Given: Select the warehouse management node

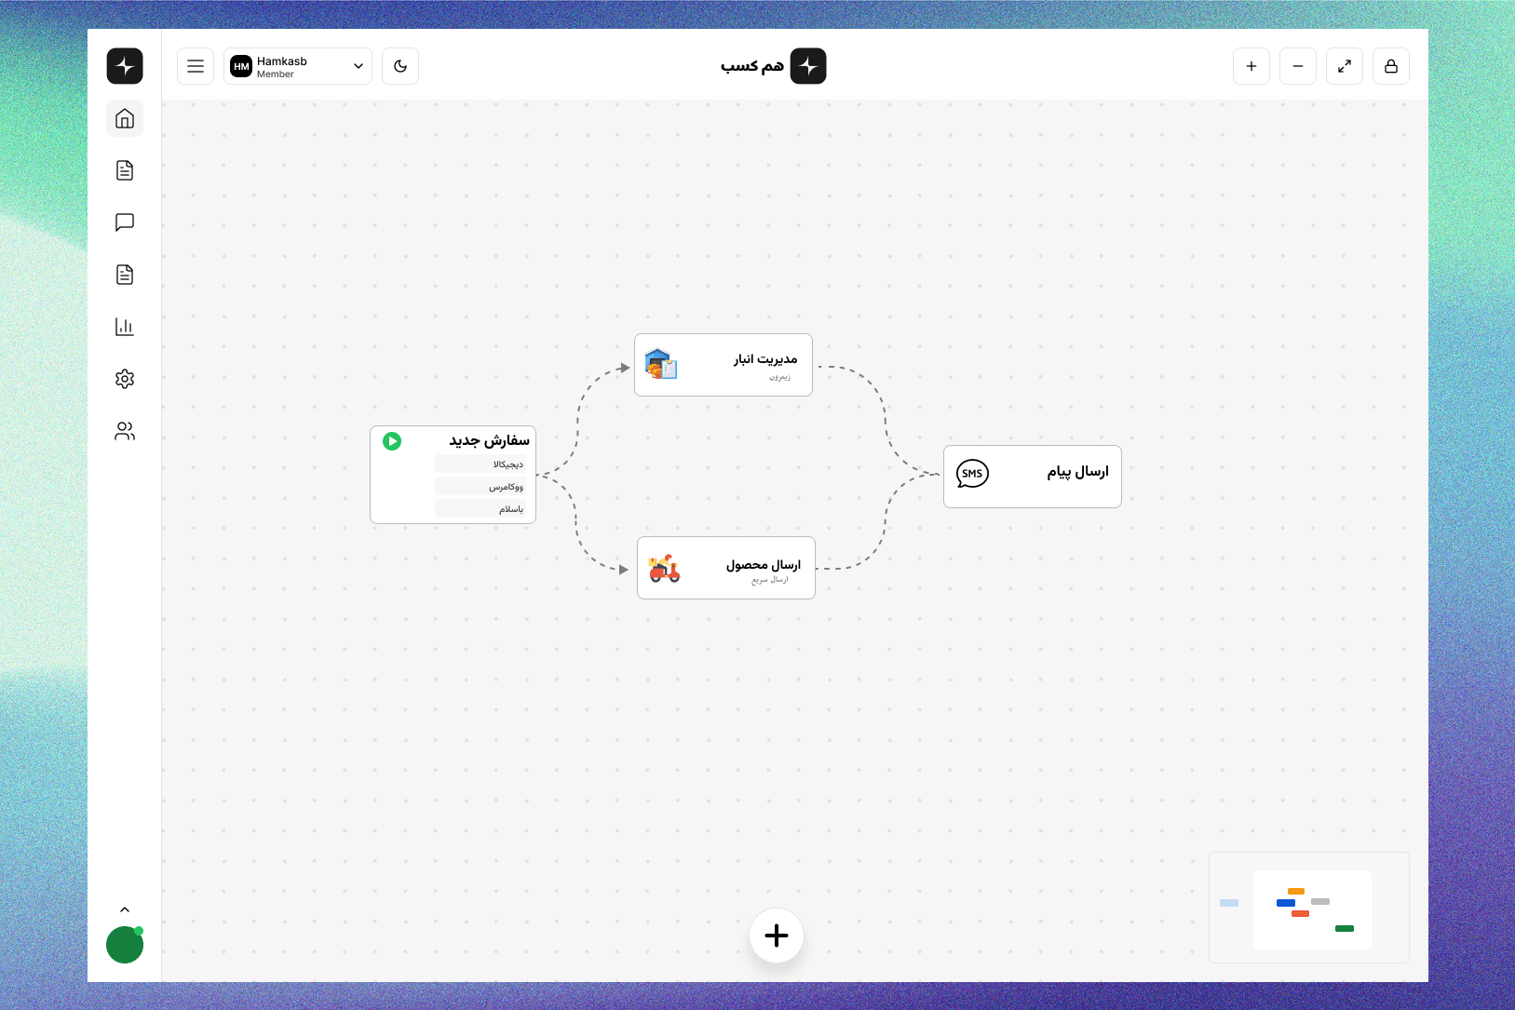Looking at the screenshot, I should [724, 365].
